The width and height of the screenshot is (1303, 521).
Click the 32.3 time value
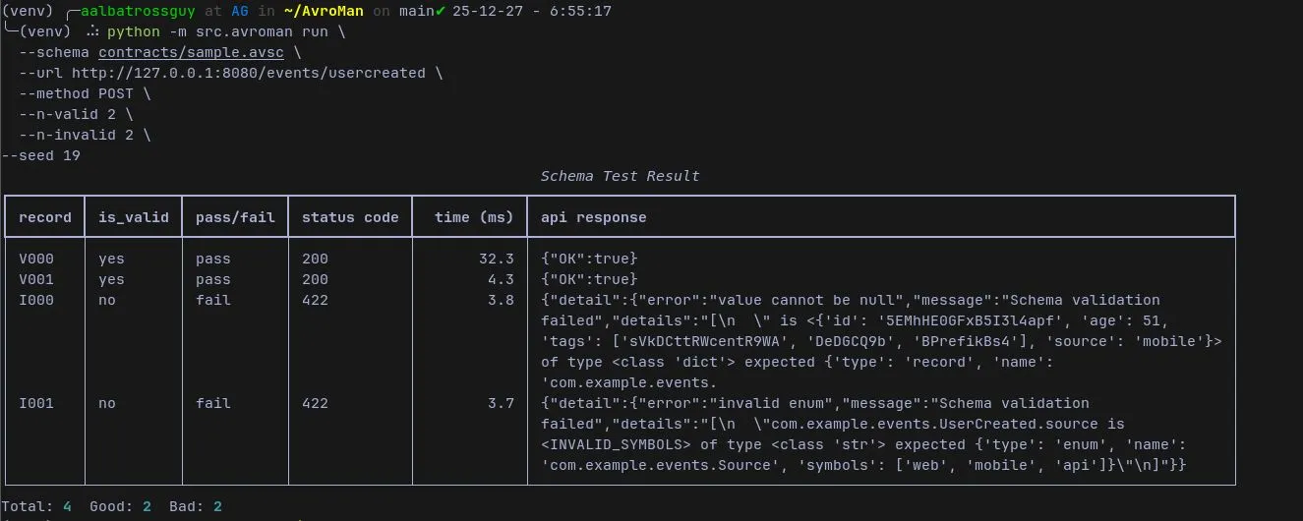point(496,259)
